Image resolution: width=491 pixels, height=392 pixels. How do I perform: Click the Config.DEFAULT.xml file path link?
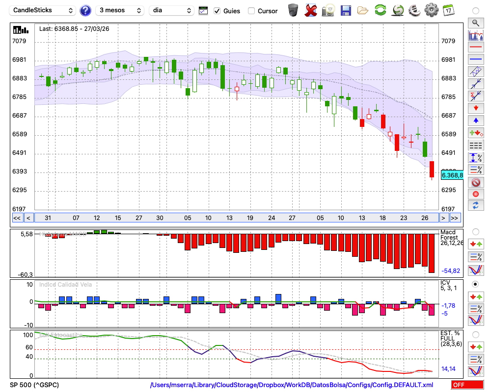pyautogui.click(x=292, y=385)
